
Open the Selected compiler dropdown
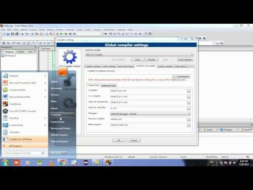pos(139,55)
